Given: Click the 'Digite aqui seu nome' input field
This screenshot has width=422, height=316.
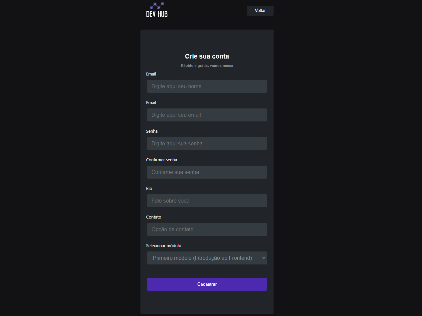Looking at the screenshot, I should click(x=207, y=86).
